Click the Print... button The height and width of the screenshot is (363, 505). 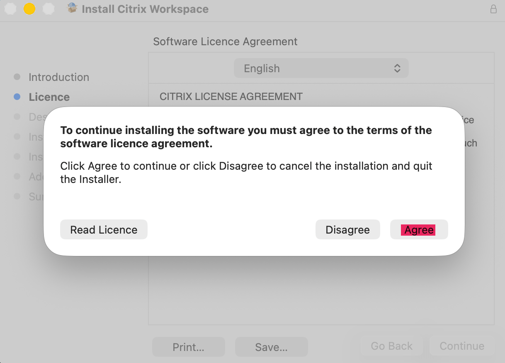click(188, 347)
